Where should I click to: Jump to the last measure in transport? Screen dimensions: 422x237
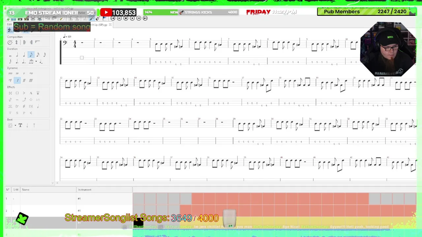click(145, 18)
